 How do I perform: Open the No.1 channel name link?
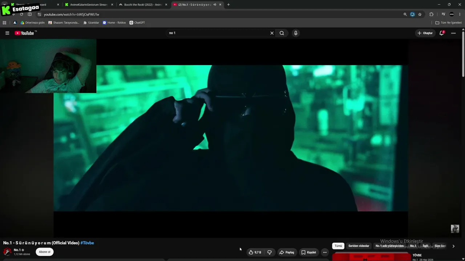point(17,250)
